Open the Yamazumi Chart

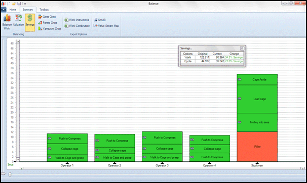click(x=50, y=28)
